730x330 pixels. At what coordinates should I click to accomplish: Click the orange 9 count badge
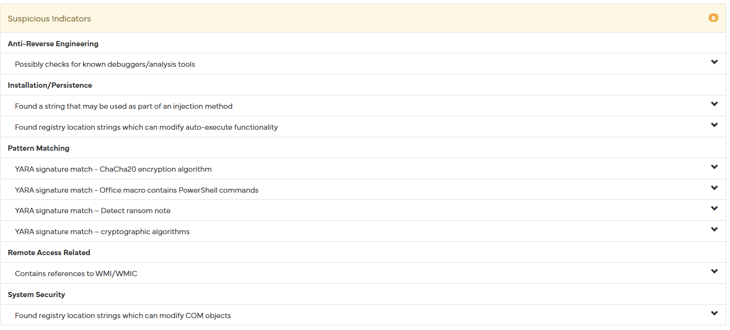point(713,18)
